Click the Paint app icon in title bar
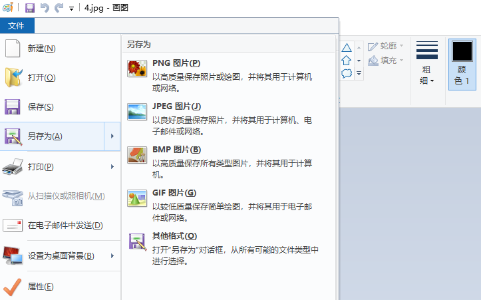This screenshot has width=481, height=300. click(8, 7)
